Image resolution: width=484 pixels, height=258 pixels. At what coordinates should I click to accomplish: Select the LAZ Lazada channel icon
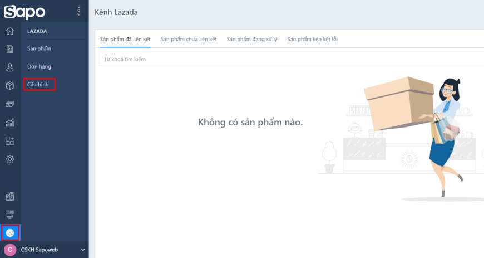[10, 232]
